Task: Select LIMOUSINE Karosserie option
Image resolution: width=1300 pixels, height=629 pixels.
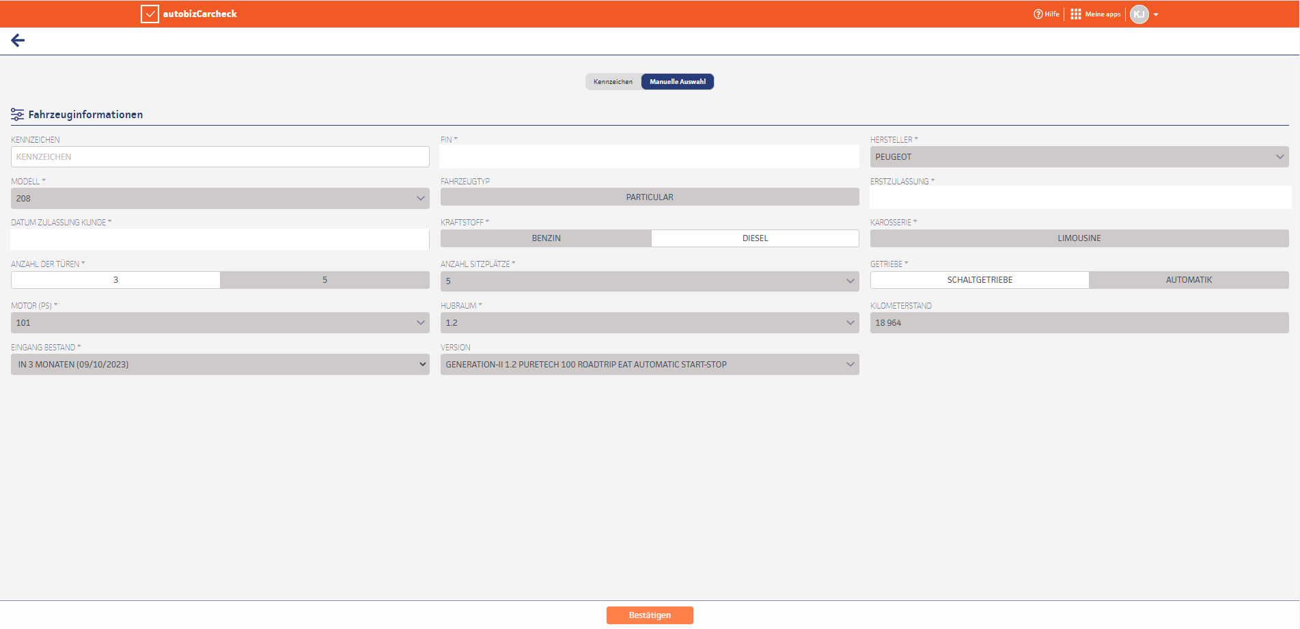Action: [1079, 238]
